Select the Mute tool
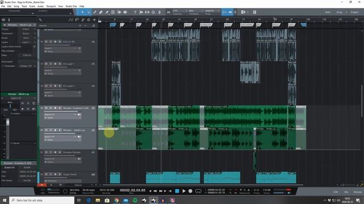 pos(113,12)
